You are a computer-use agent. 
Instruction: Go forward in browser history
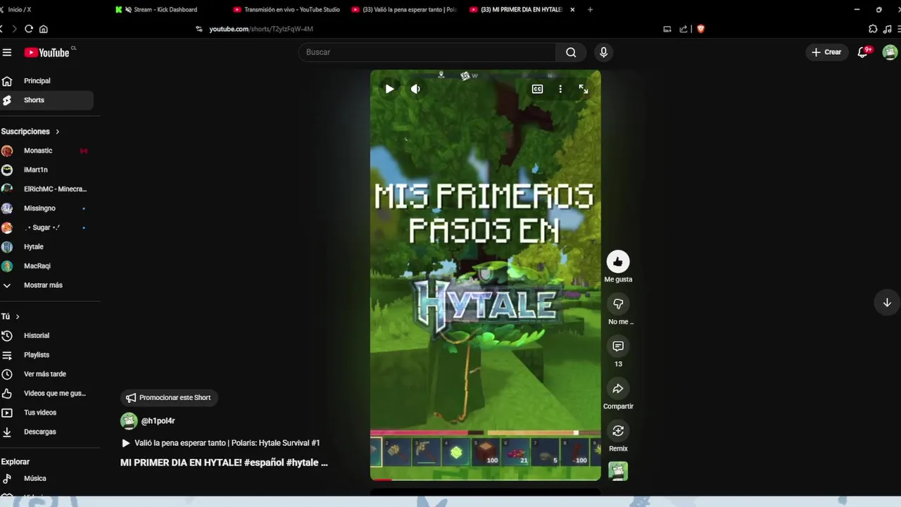coord(14,29)
